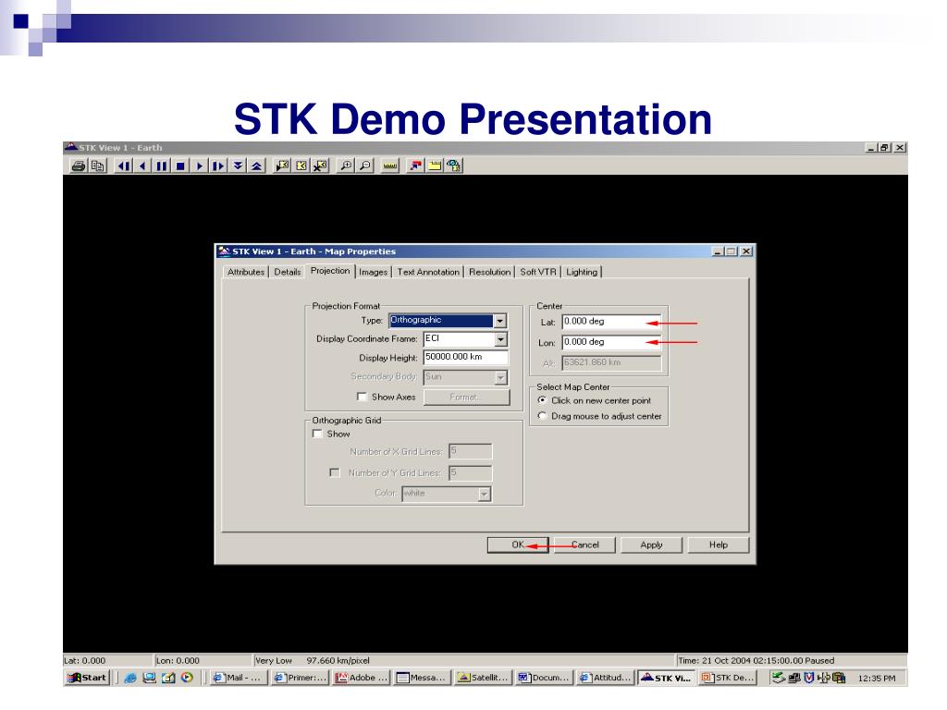Open Internet Explorer from quick launch
Viewport: 947px width, 710px height.
(129, 678)
